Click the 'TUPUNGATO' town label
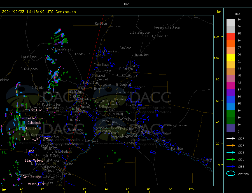This screenshot has height=193, width=252. point(50,149)
